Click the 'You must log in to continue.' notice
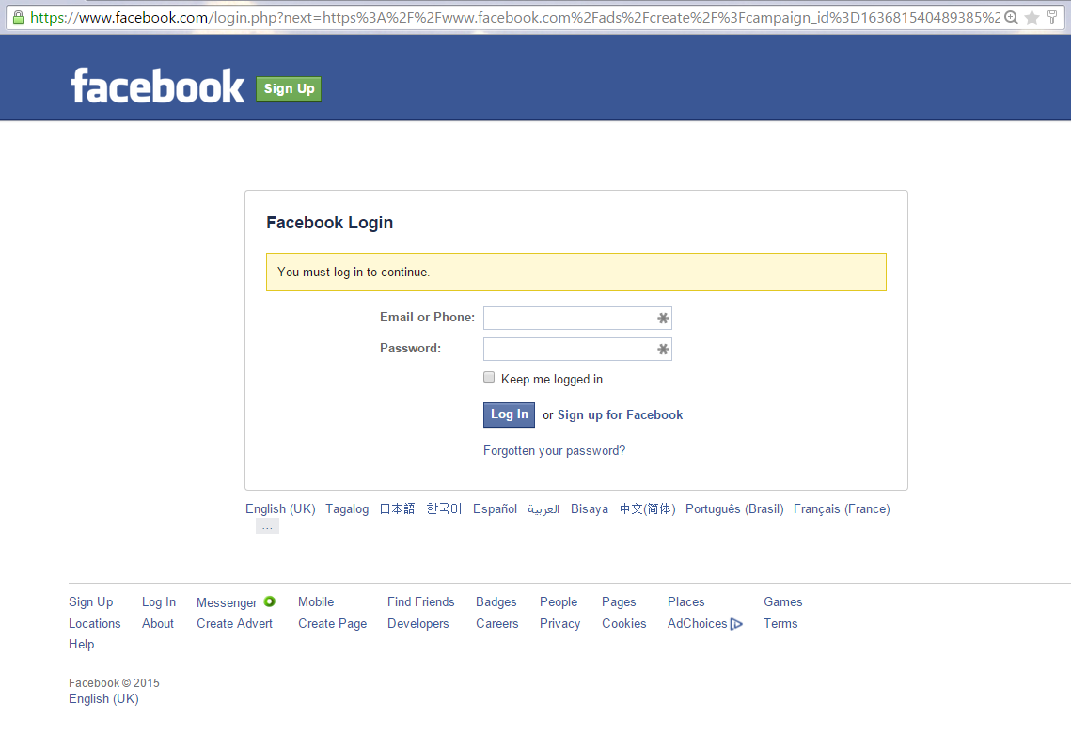Viewport: 1071px width, 734px height. pyautogui.click(x=575, y=272)
